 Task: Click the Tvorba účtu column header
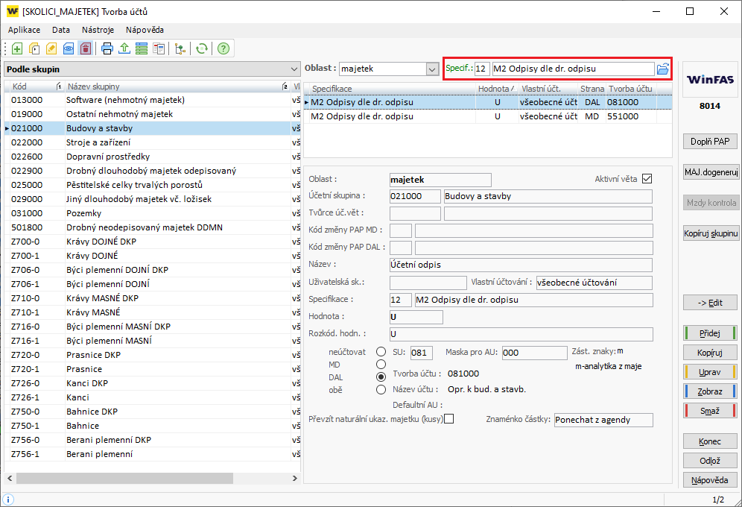(x=630, y=89)
